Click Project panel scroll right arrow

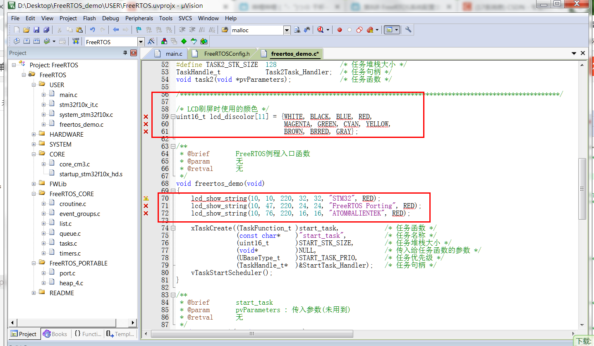click(x=133, y=323)
